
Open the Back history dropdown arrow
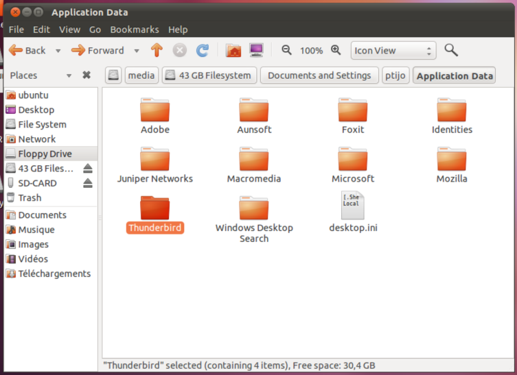coord(58,51)
